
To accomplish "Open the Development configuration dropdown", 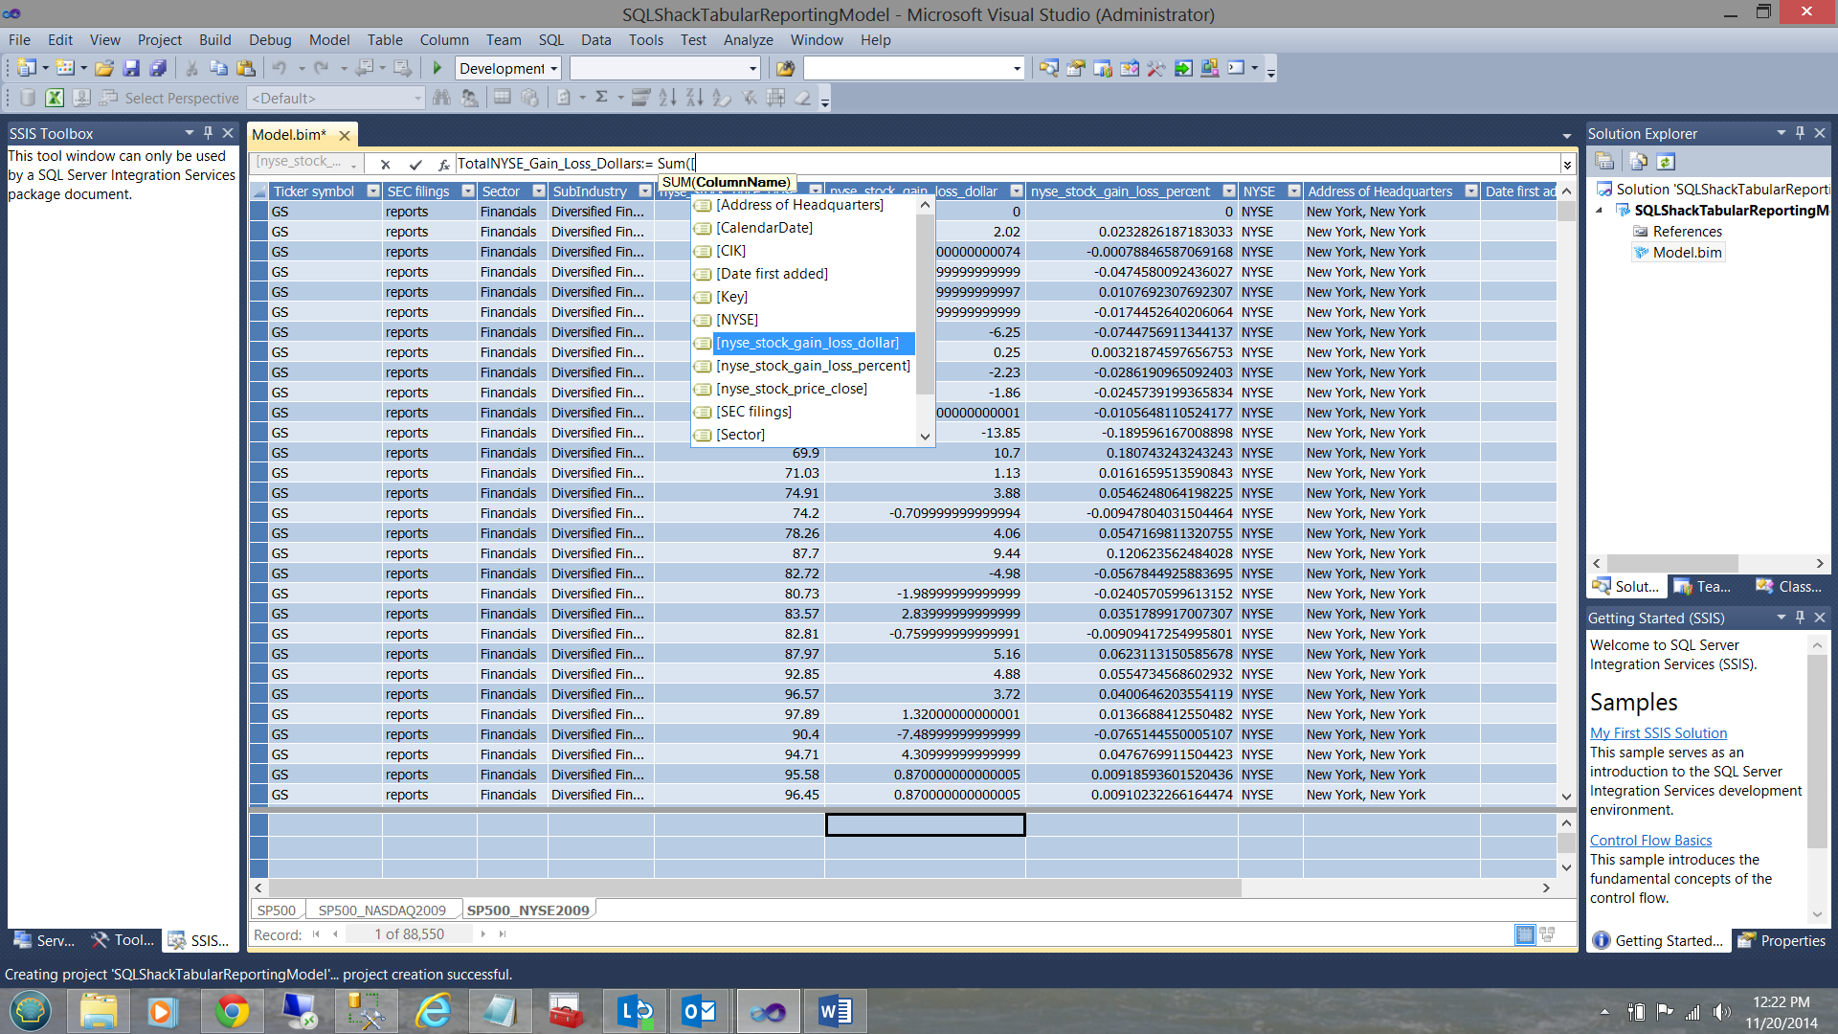I will click(553, 68).
